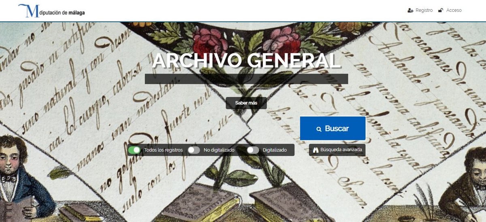Focus the dark search field under the title
486x222 pixels.
(246, 79)
